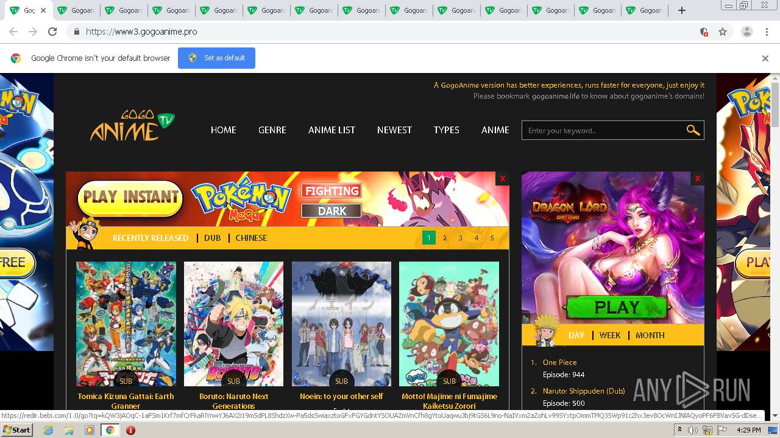The image size is (780, 438).
Task: Switch to the second Gogoanime browser tab
Action: [77, 10]
